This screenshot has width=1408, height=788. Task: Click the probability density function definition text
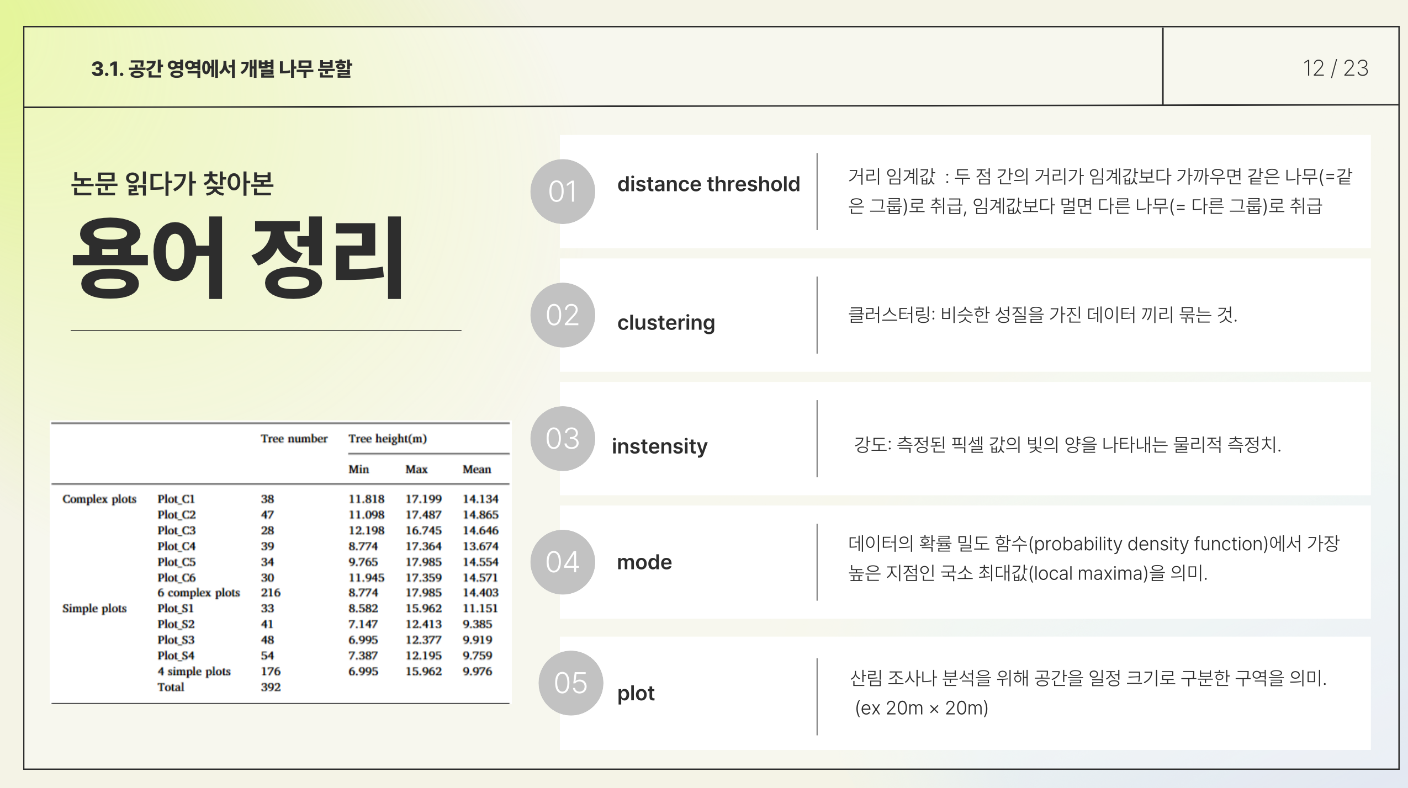1093,544
